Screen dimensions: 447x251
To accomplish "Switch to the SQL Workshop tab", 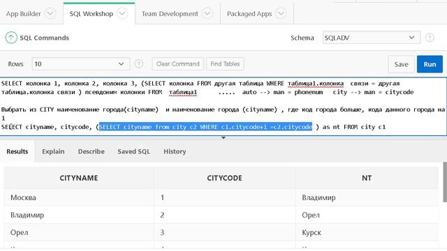I will [x=91, y=14].
